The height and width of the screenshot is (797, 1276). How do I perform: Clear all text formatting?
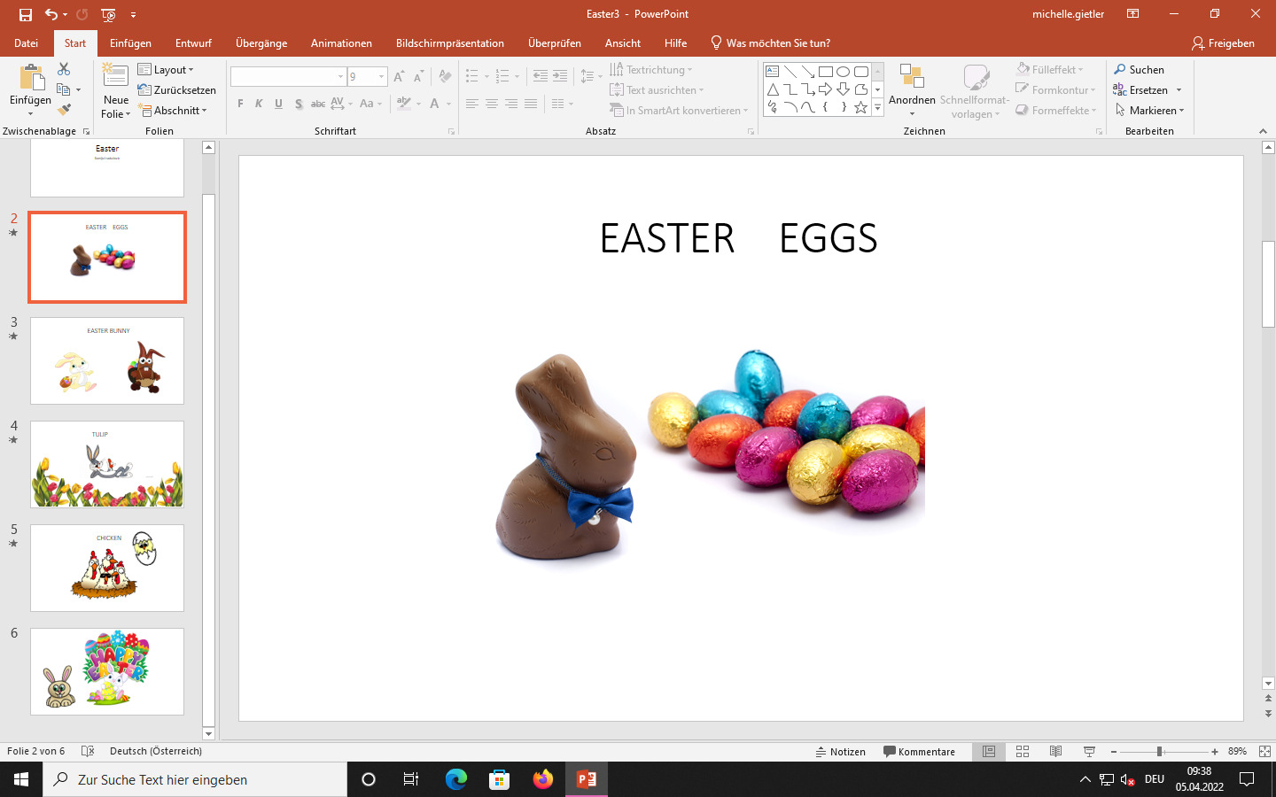coord(445,77)
